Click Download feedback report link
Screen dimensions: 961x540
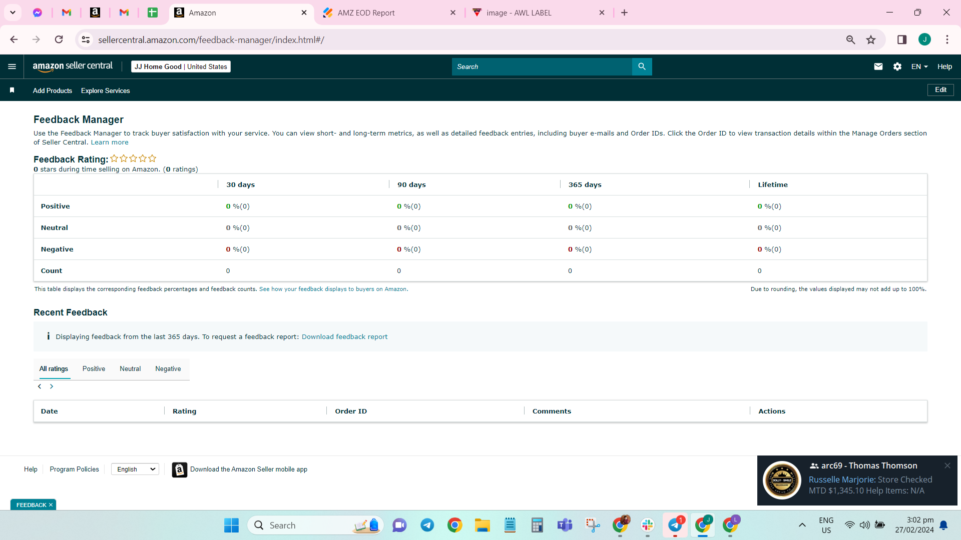coord(344,337)
